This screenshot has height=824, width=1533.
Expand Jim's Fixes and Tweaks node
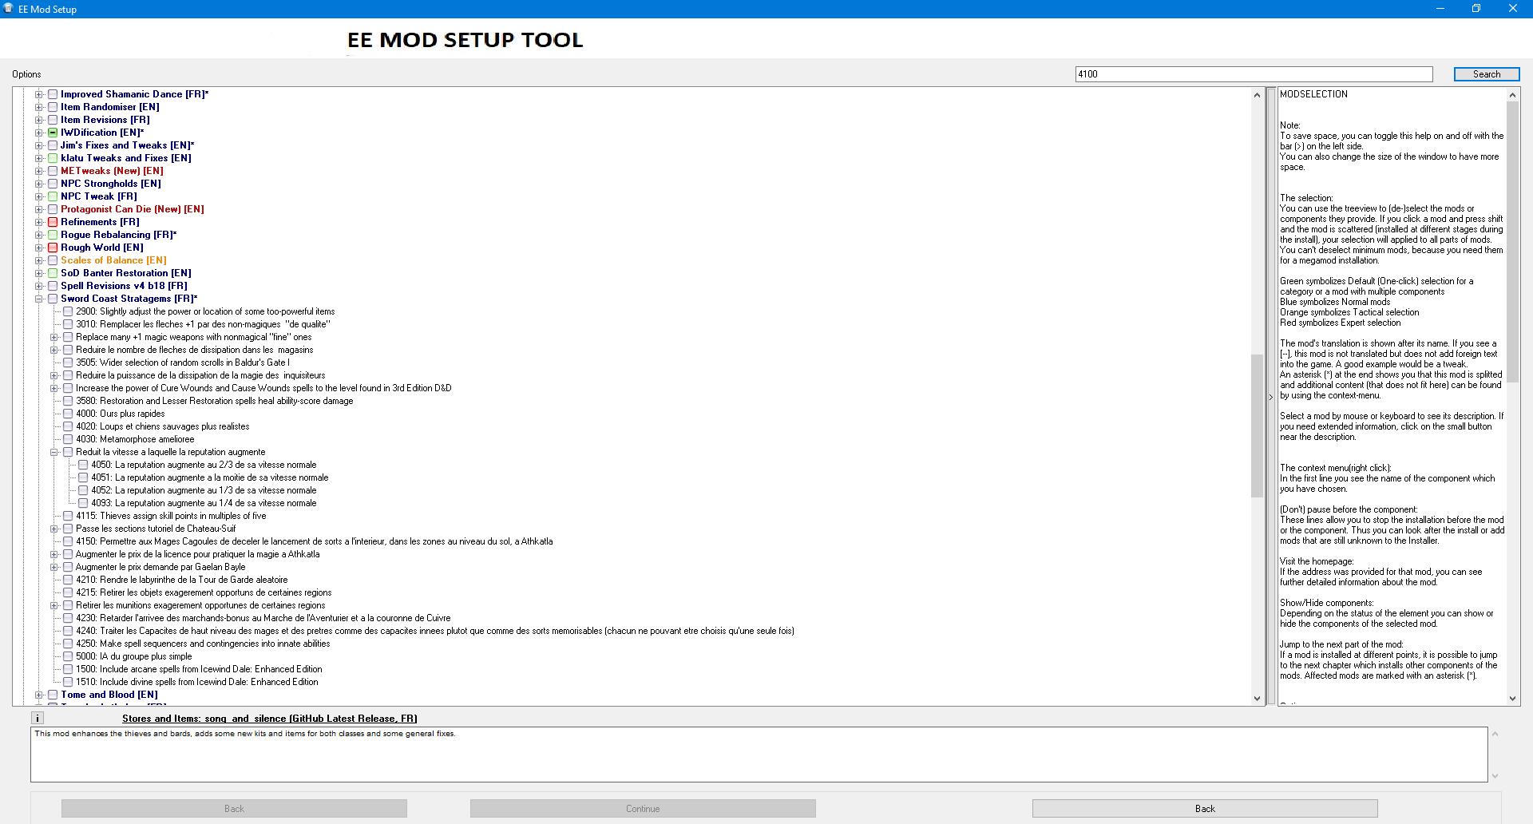[x=38, y=145]
